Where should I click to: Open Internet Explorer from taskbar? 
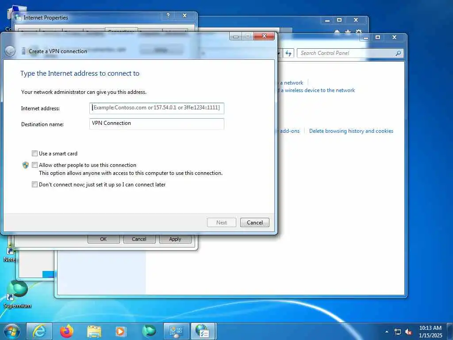pyautogui.click(x=39, y=331)
